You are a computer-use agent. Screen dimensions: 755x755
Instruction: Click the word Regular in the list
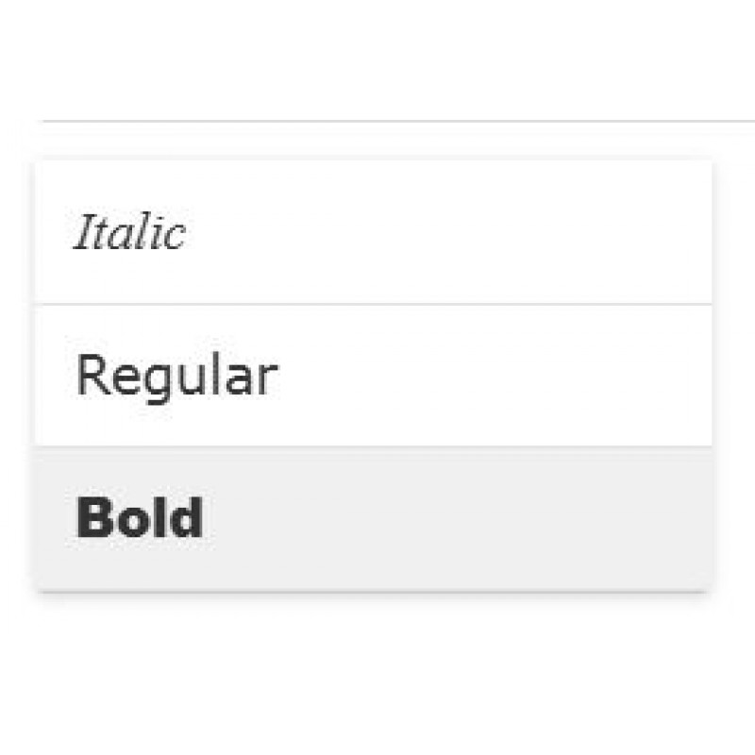(176, 376)
